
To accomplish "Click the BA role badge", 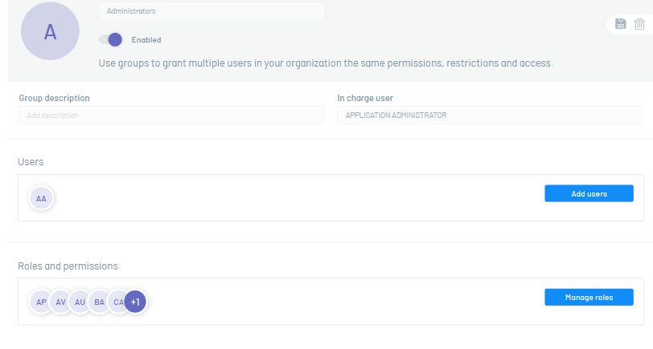I will [x=99, y=302].
